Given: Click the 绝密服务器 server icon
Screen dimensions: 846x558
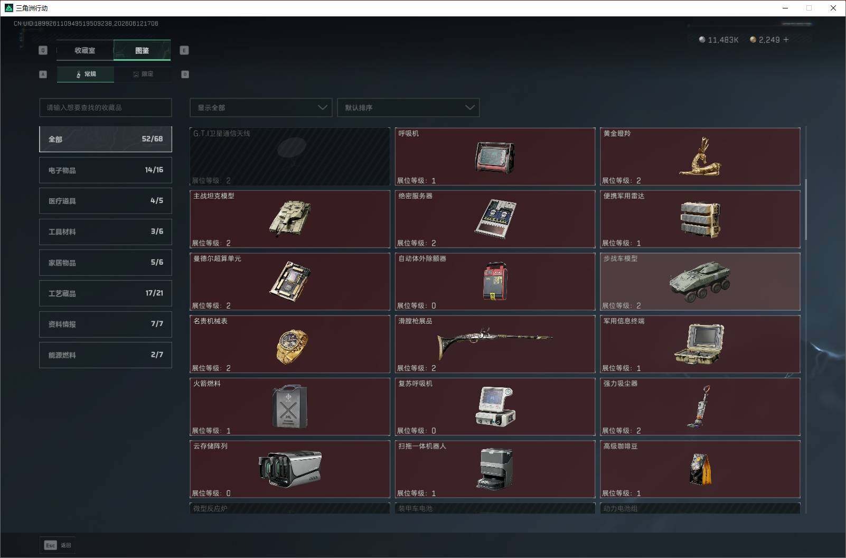Looking at the screenshot, I should pyautogui.click(x=495, y=219).
